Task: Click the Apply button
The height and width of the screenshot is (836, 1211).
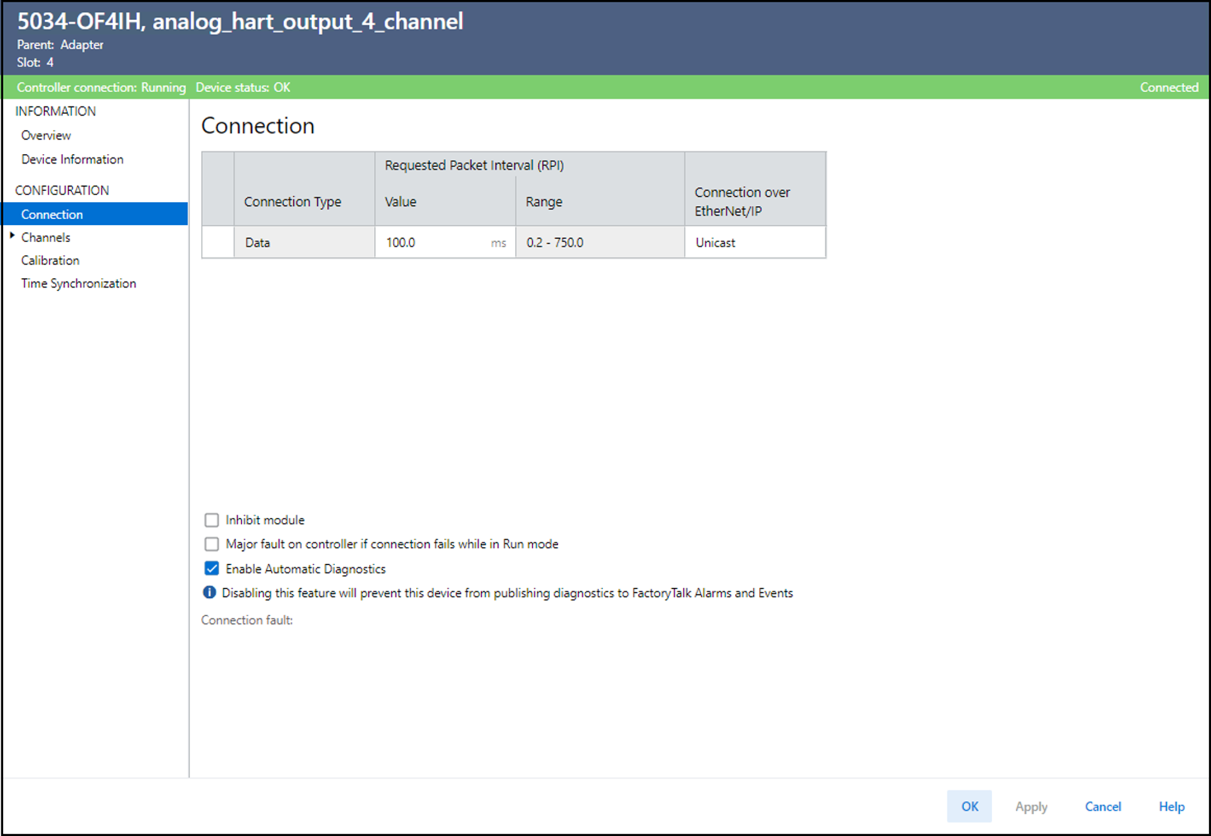Action: pos(1031,806)
